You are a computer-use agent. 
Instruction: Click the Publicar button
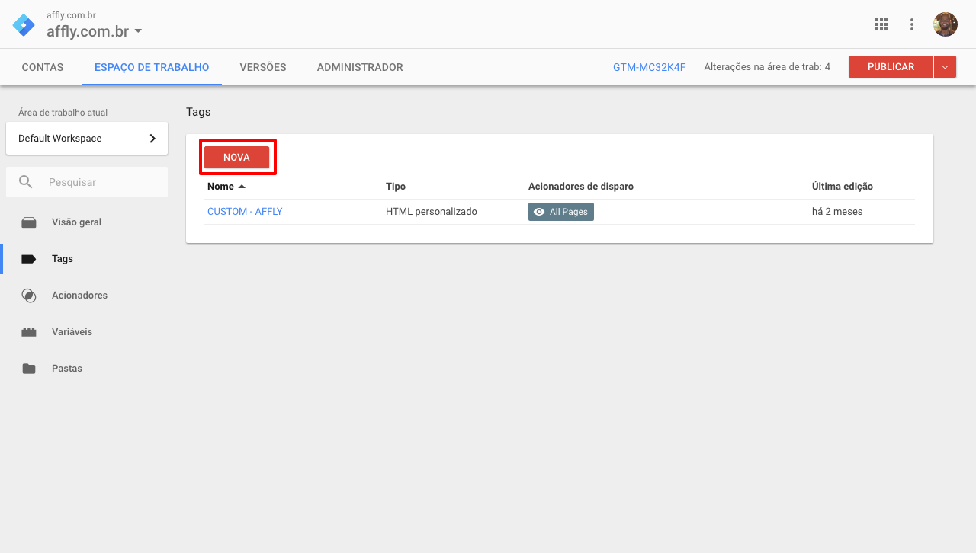coord(891,67)
